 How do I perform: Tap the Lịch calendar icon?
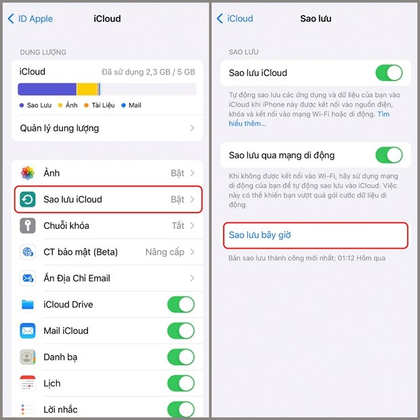click(x=28, y=383)
